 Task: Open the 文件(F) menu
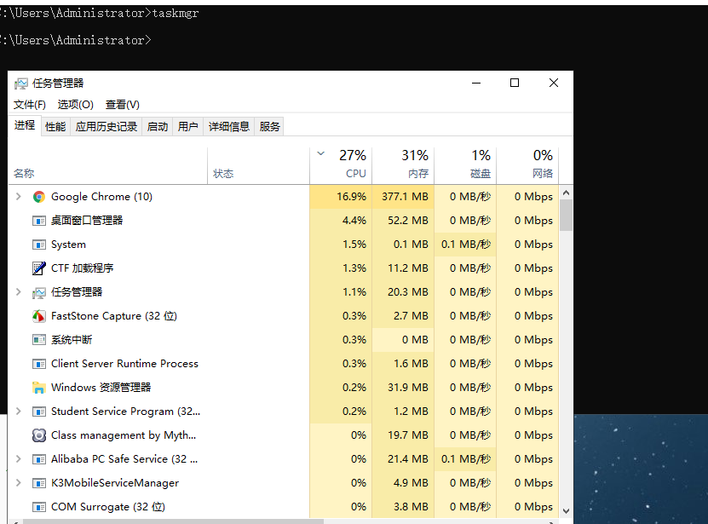(30, 105)
